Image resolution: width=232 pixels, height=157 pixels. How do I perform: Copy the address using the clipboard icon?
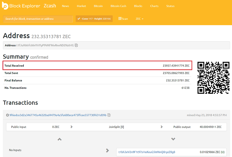[76, 45]
